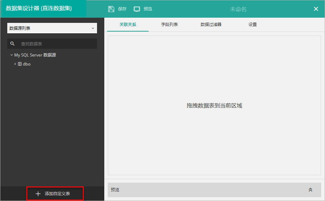Collapse the My SQL Server 数据源 node
This screenshot has width=325, height=201.
click(x=11, y=55)
